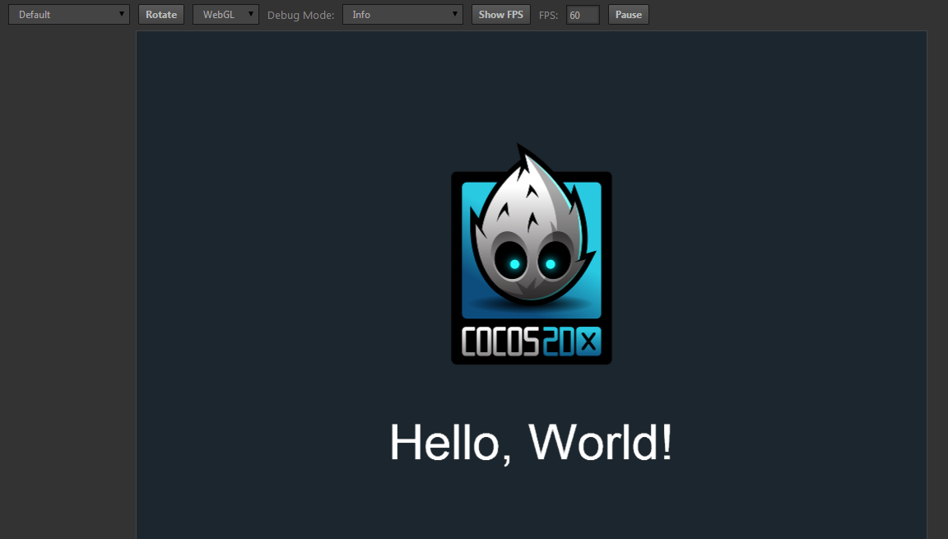
Task: Open the Default device resolution dropdown
Action: coord(69,15)
